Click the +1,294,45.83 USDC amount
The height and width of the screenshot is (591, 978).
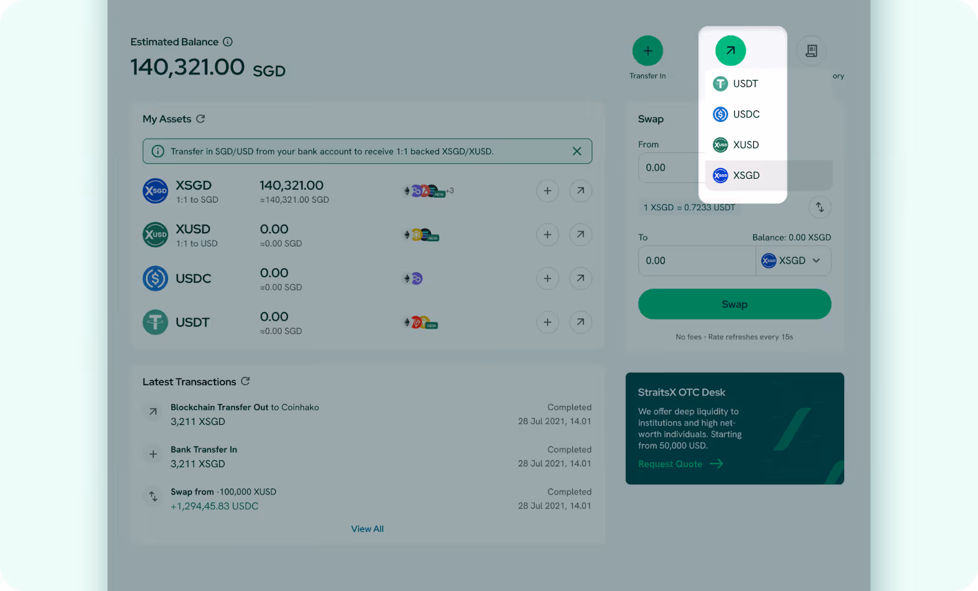point(215,506)
